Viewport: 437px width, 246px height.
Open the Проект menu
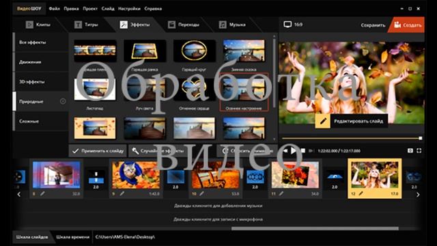90,9
